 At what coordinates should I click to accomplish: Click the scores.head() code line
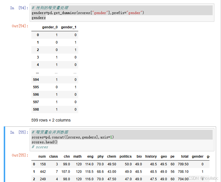pos(45,142)
